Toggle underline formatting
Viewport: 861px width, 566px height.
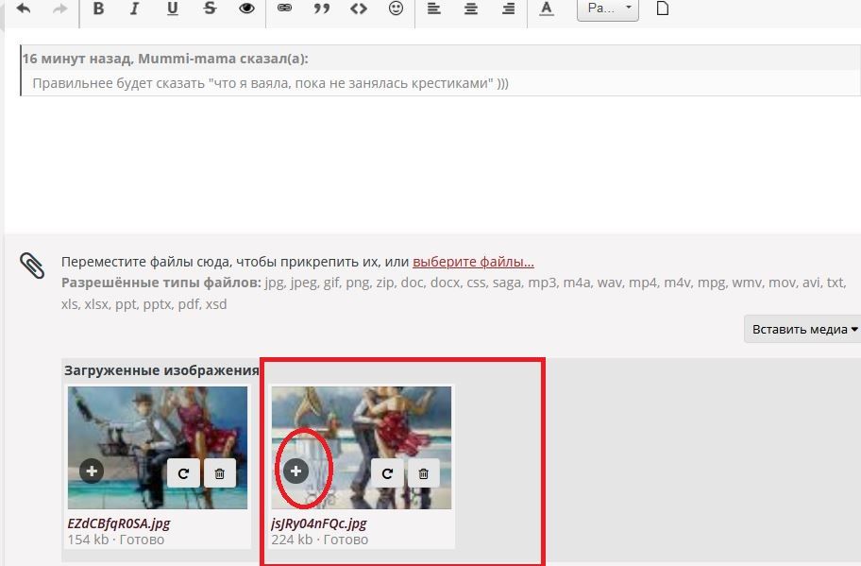point(172,9)
